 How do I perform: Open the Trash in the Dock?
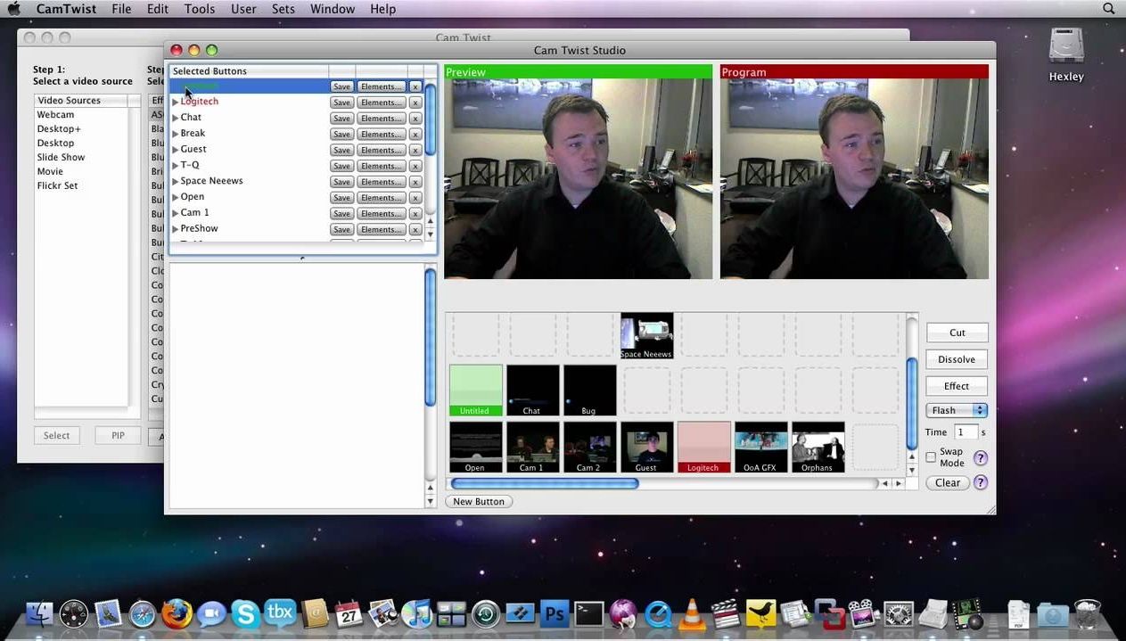(1087, 613)
